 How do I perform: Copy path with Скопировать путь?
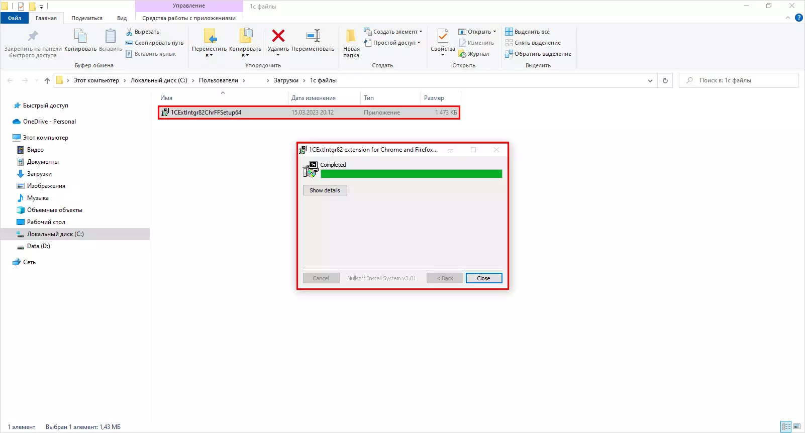click(x=155, y=43)
